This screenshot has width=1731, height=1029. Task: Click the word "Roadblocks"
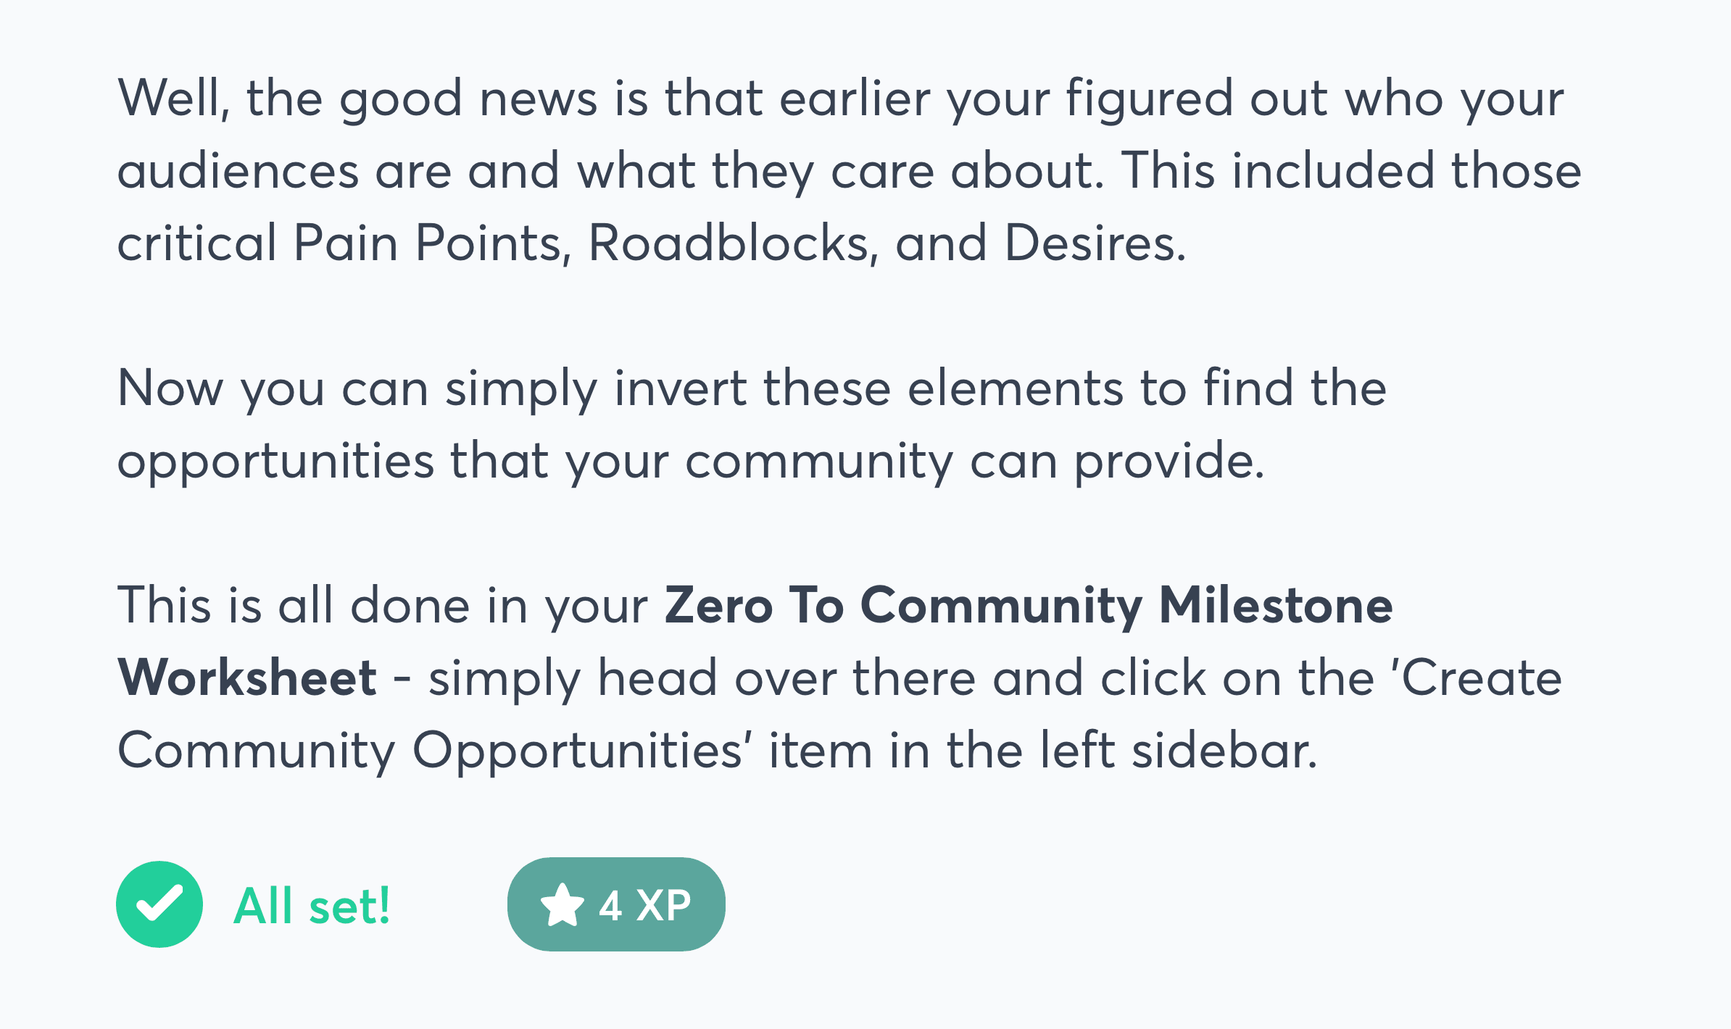click(x=729, y=243)
